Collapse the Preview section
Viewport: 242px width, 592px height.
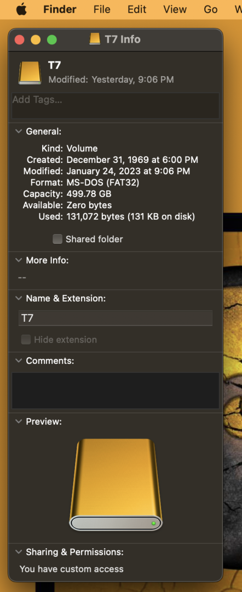click(18, 422)
